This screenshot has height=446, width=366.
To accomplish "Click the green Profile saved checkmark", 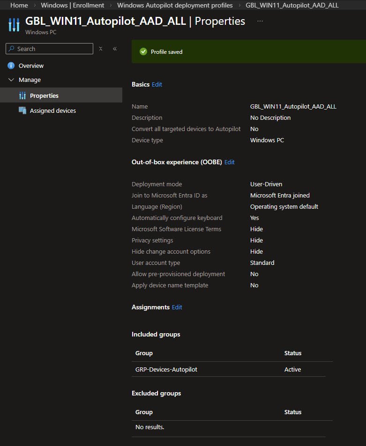I will coord(143,51).
